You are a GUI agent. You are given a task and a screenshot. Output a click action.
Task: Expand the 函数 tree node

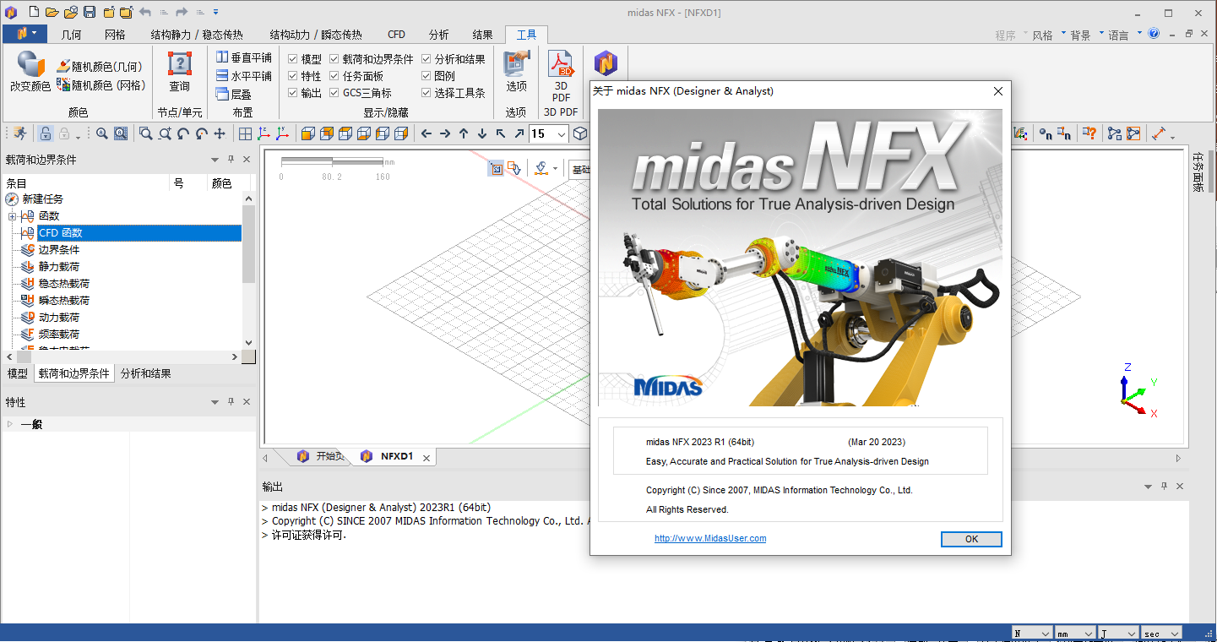[x=13, y=216]
